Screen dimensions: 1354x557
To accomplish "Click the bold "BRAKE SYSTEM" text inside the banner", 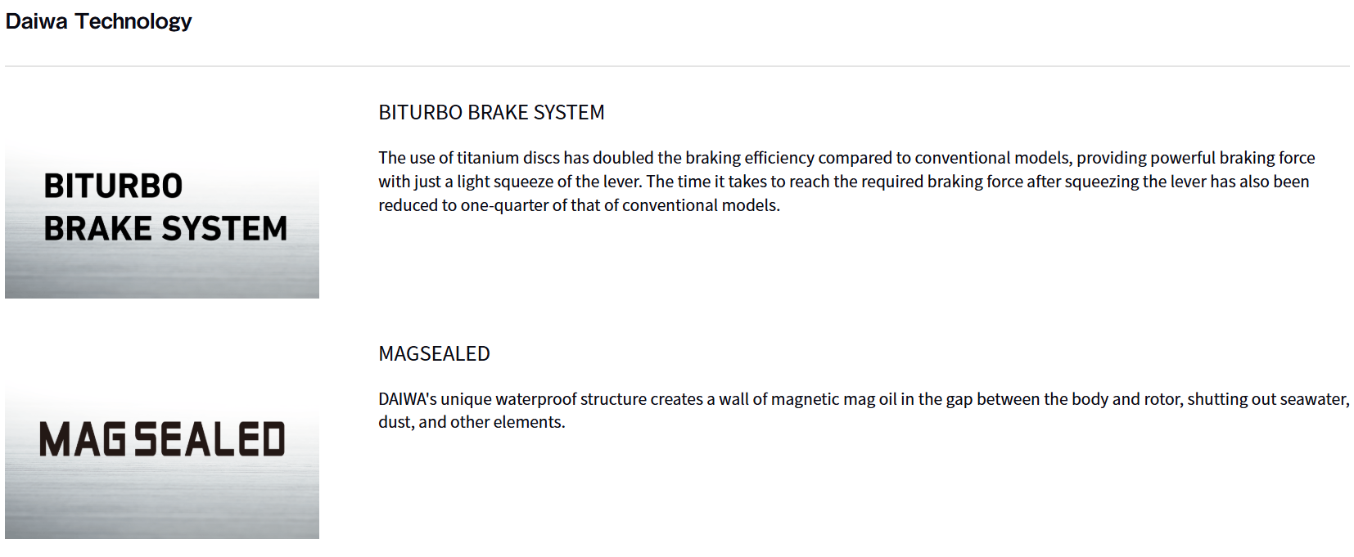I will (165, 229).
